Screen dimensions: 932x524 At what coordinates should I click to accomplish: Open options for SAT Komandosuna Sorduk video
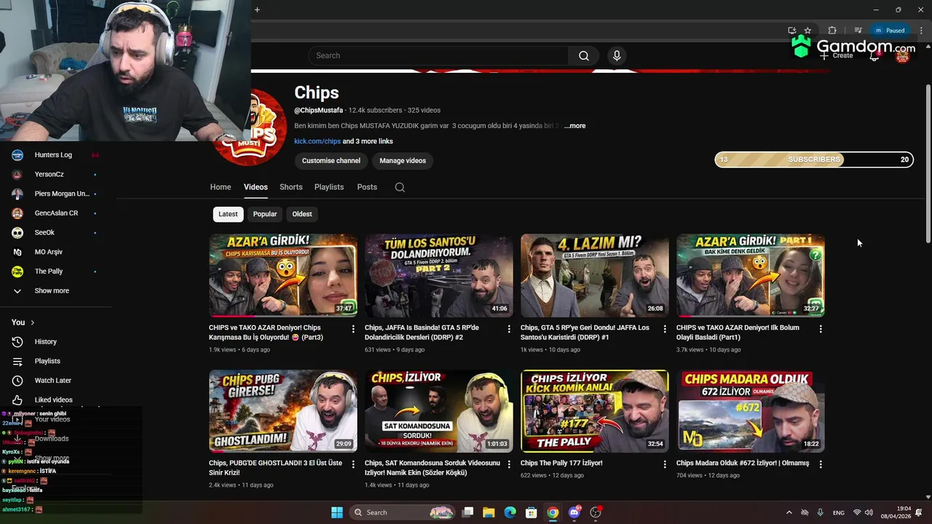[x=509, y=464]
